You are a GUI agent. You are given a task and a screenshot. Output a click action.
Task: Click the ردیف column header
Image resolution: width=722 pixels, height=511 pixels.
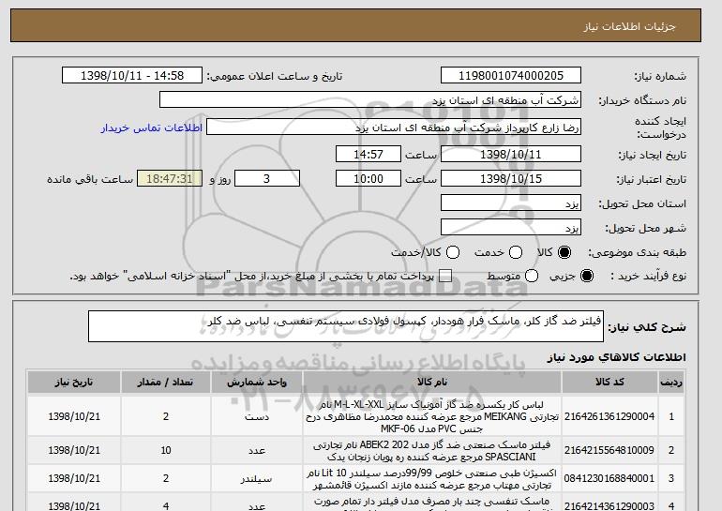671,383
